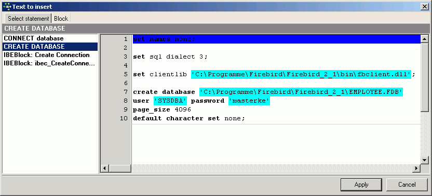This screenshot has width=432, height=196.
Task: Click the IBExpert title bar icon
Action: click(7, 7)
